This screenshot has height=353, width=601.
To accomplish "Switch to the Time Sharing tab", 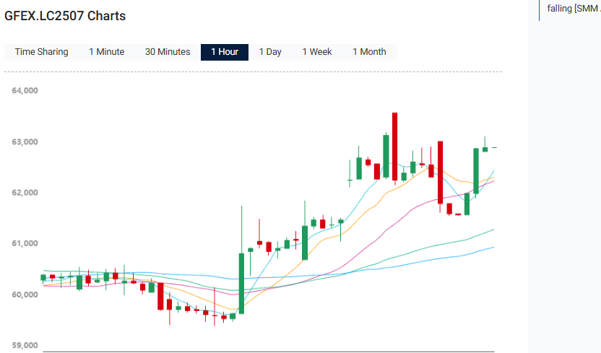I will [42, 52].
